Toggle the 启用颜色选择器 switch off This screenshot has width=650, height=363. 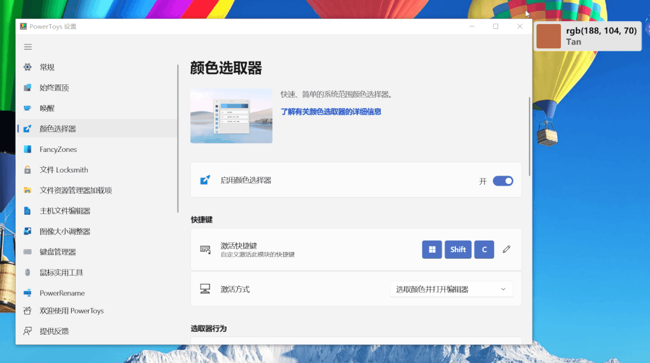(503, 181)
